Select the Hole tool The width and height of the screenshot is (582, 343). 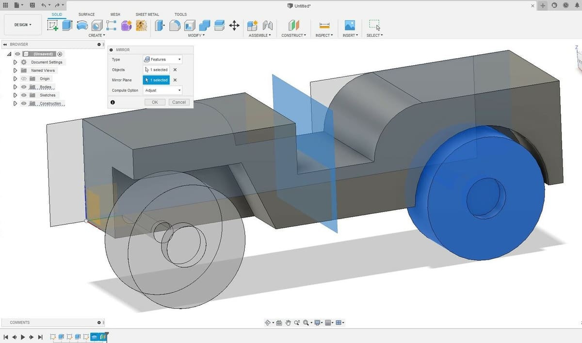(x=97, y=25)
